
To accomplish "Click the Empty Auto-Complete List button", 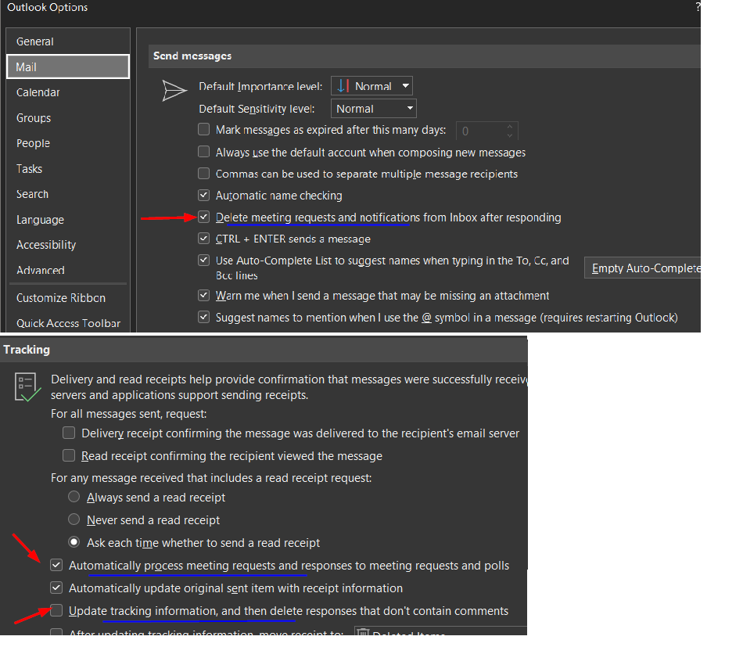I will 643,268.
